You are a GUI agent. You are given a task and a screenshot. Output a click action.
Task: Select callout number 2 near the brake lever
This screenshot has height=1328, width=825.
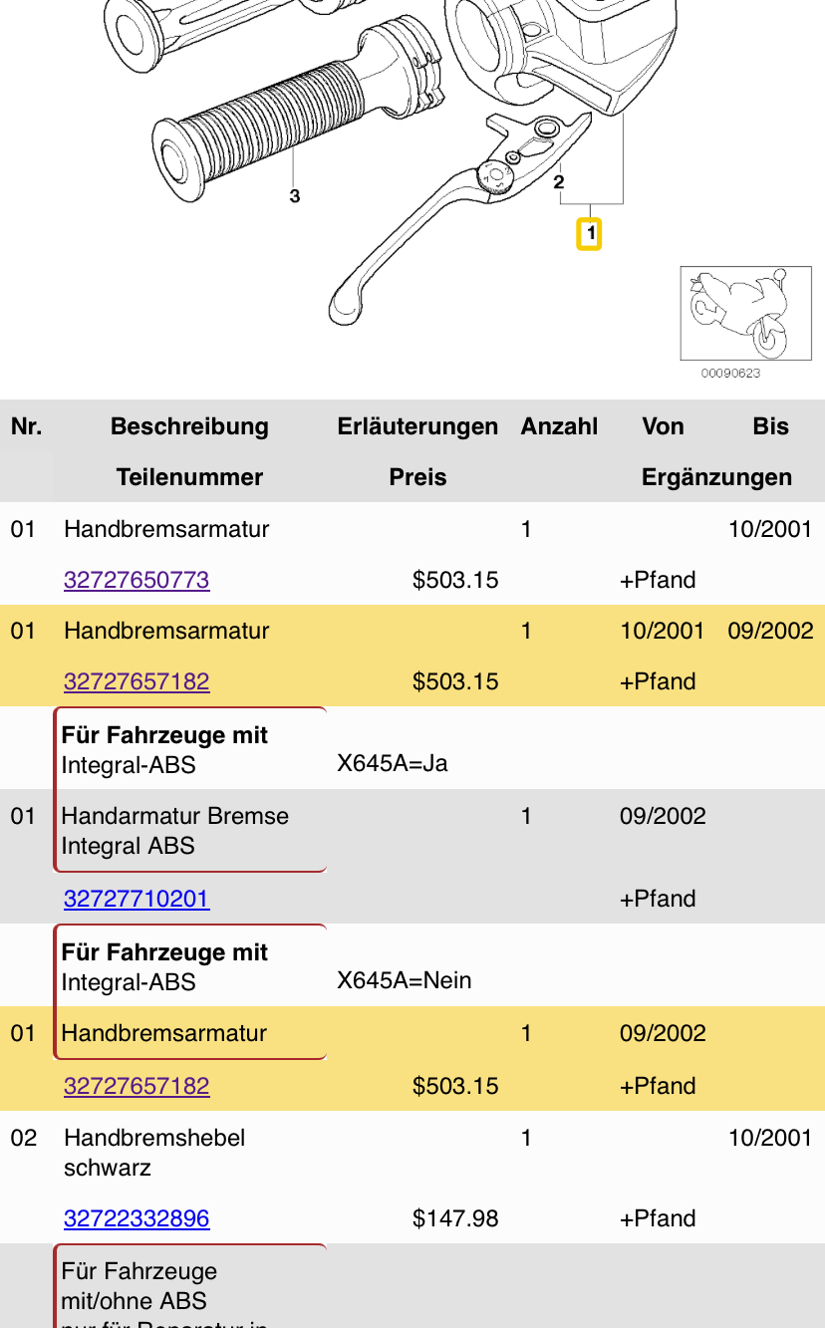point(559,181)
